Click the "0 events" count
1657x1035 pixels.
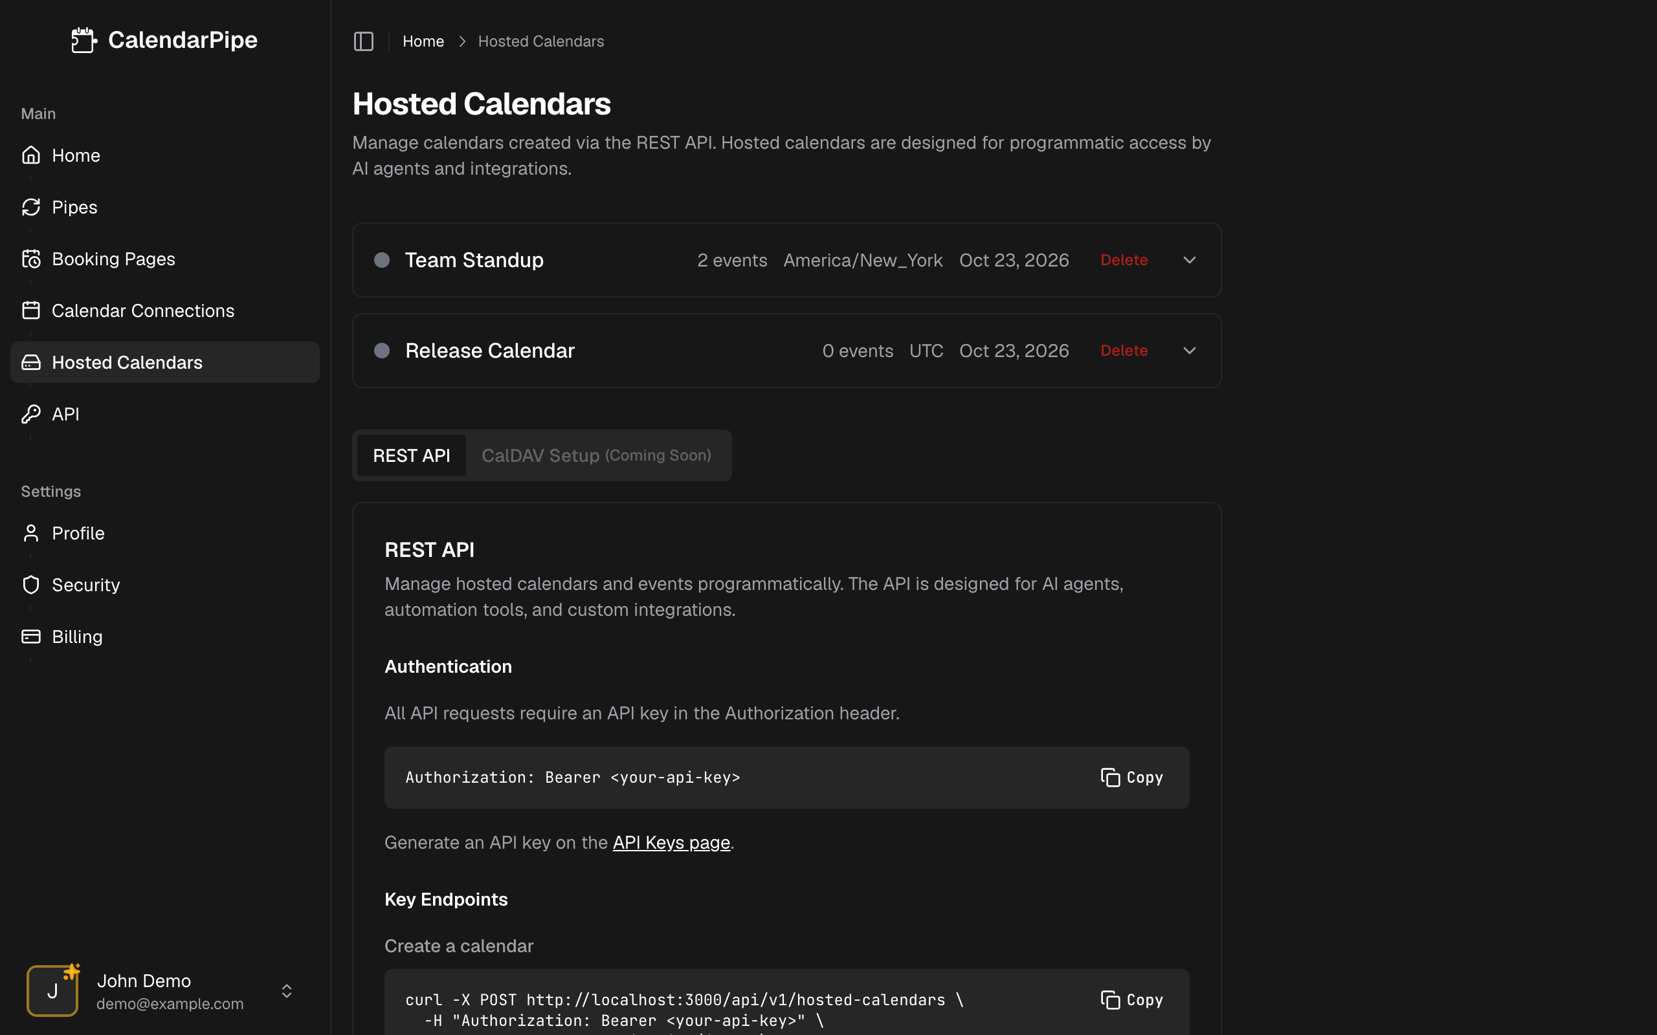click(x=857, y=351)
